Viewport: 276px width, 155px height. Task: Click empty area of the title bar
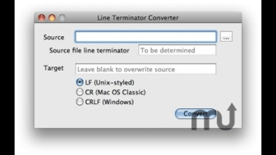tap(209, 18)
